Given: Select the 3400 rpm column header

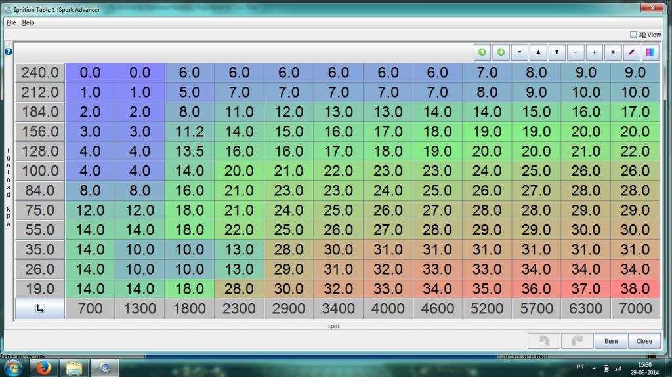Looking at the screenshot, I should tap(338, 309).
